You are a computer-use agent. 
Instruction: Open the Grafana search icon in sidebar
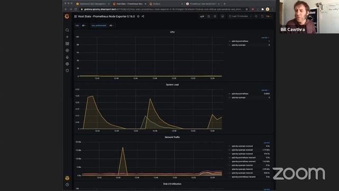pos(67,30)
